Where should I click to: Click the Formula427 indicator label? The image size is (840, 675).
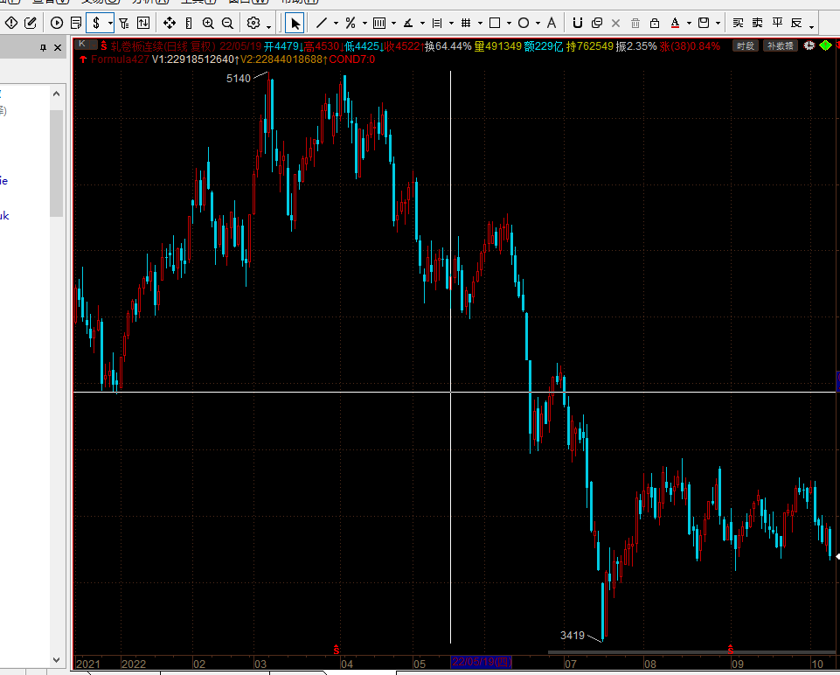coord(120,59)
